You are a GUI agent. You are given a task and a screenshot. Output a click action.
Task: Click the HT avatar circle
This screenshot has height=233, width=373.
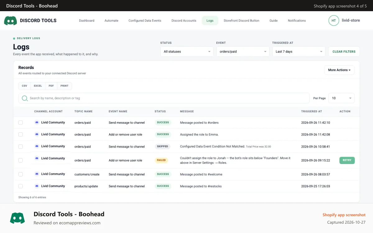[334, 21]
